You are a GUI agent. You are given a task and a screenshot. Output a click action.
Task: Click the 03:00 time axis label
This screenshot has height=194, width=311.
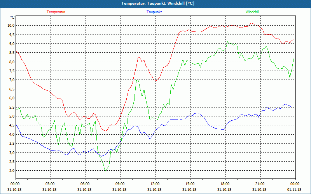click(51, 184)
